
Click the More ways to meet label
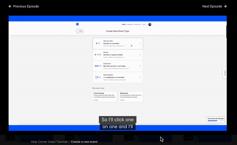(x=98, y=88)
